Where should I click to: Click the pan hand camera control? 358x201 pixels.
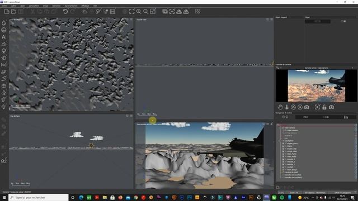[x=280, y=107]
